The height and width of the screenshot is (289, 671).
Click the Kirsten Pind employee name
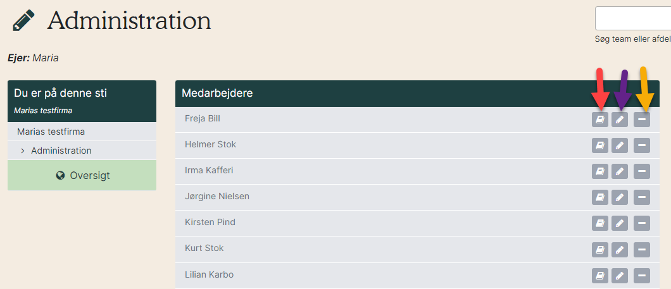[x=210, y=223]
